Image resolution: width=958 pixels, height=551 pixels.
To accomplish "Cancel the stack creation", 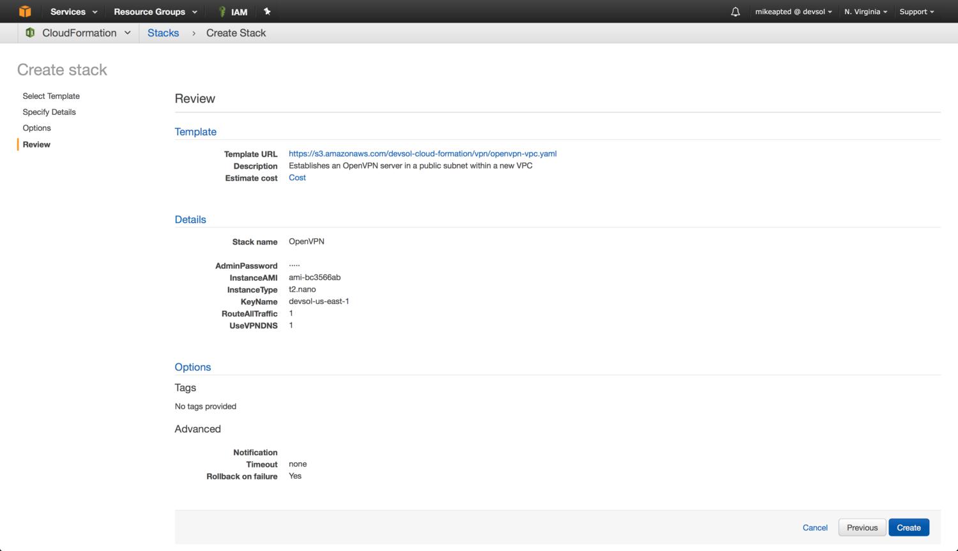I will (x=815, y=527).
